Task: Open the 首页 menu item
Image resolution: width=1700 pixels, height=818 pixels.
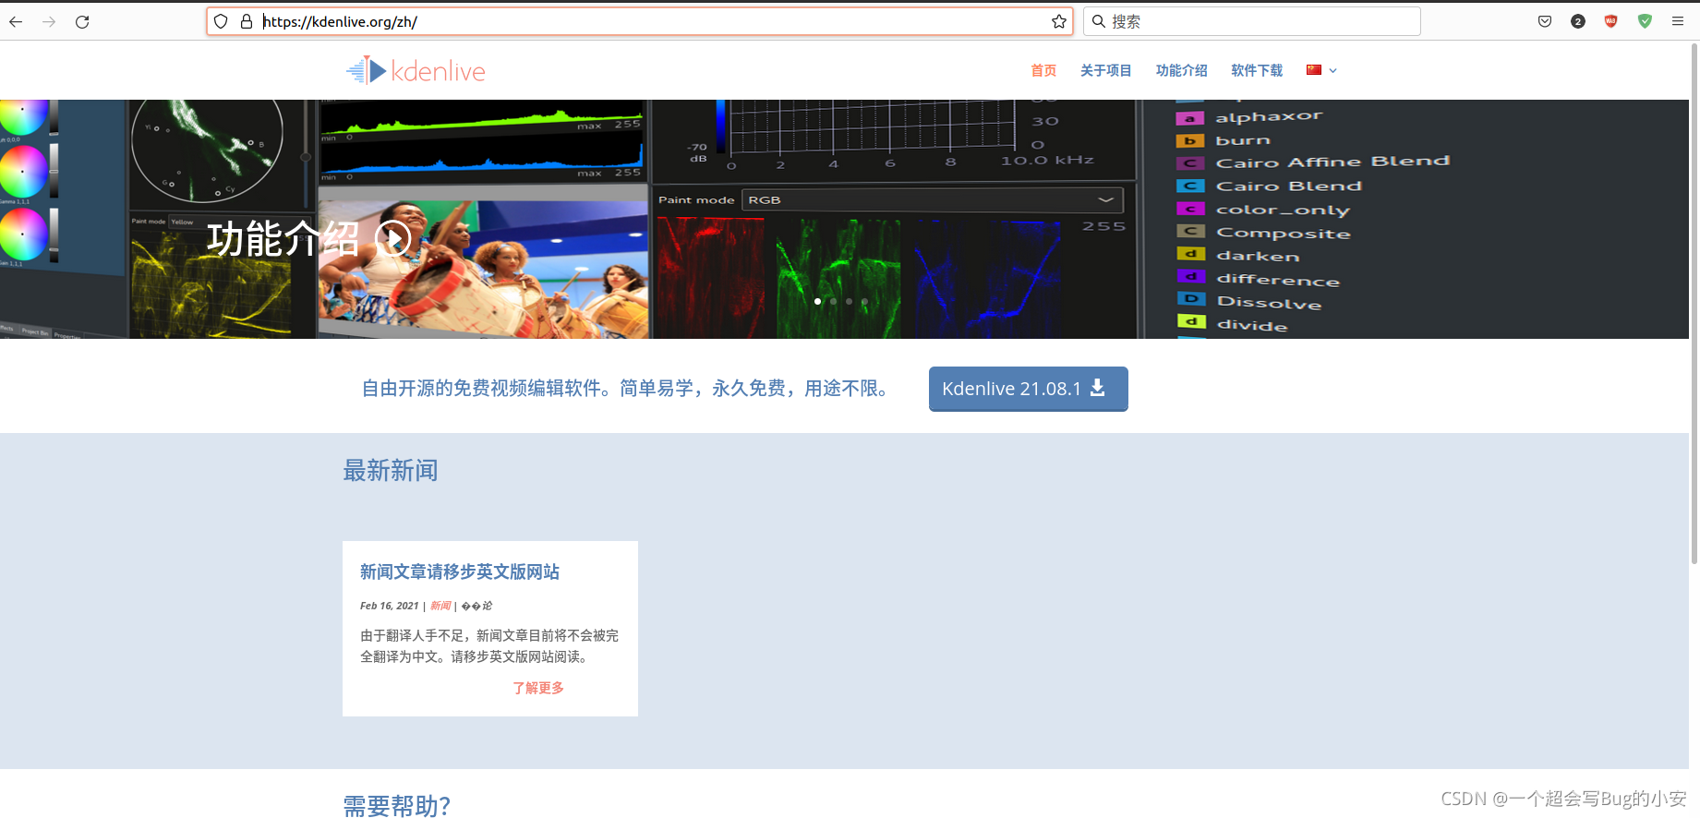Action: (1043, 70)
